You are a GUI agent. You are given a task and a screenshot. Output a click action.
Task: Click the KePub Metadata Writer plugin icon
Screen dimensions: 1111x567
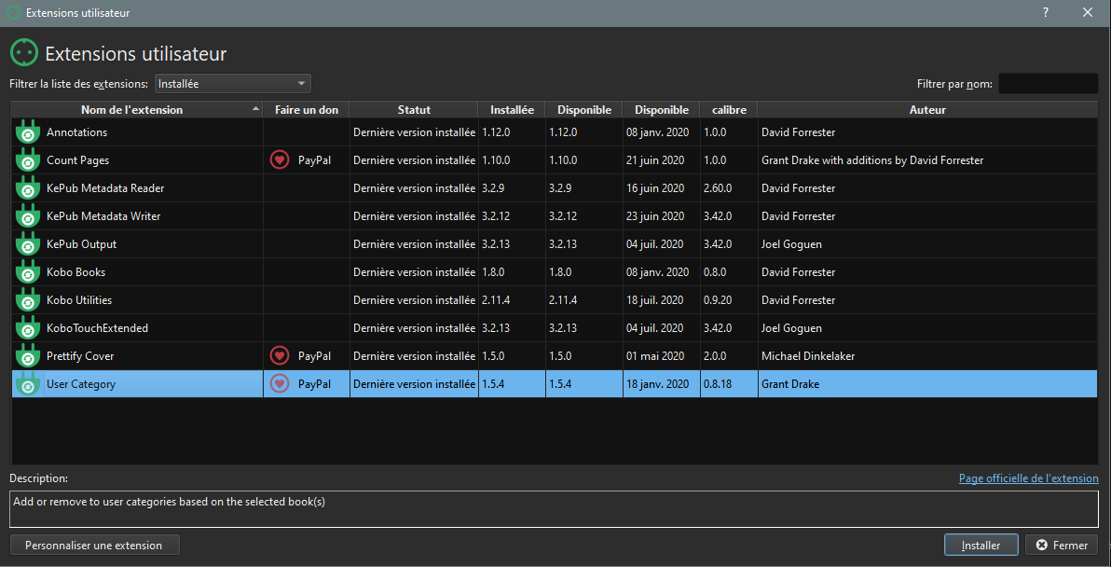tap(28, 216)
